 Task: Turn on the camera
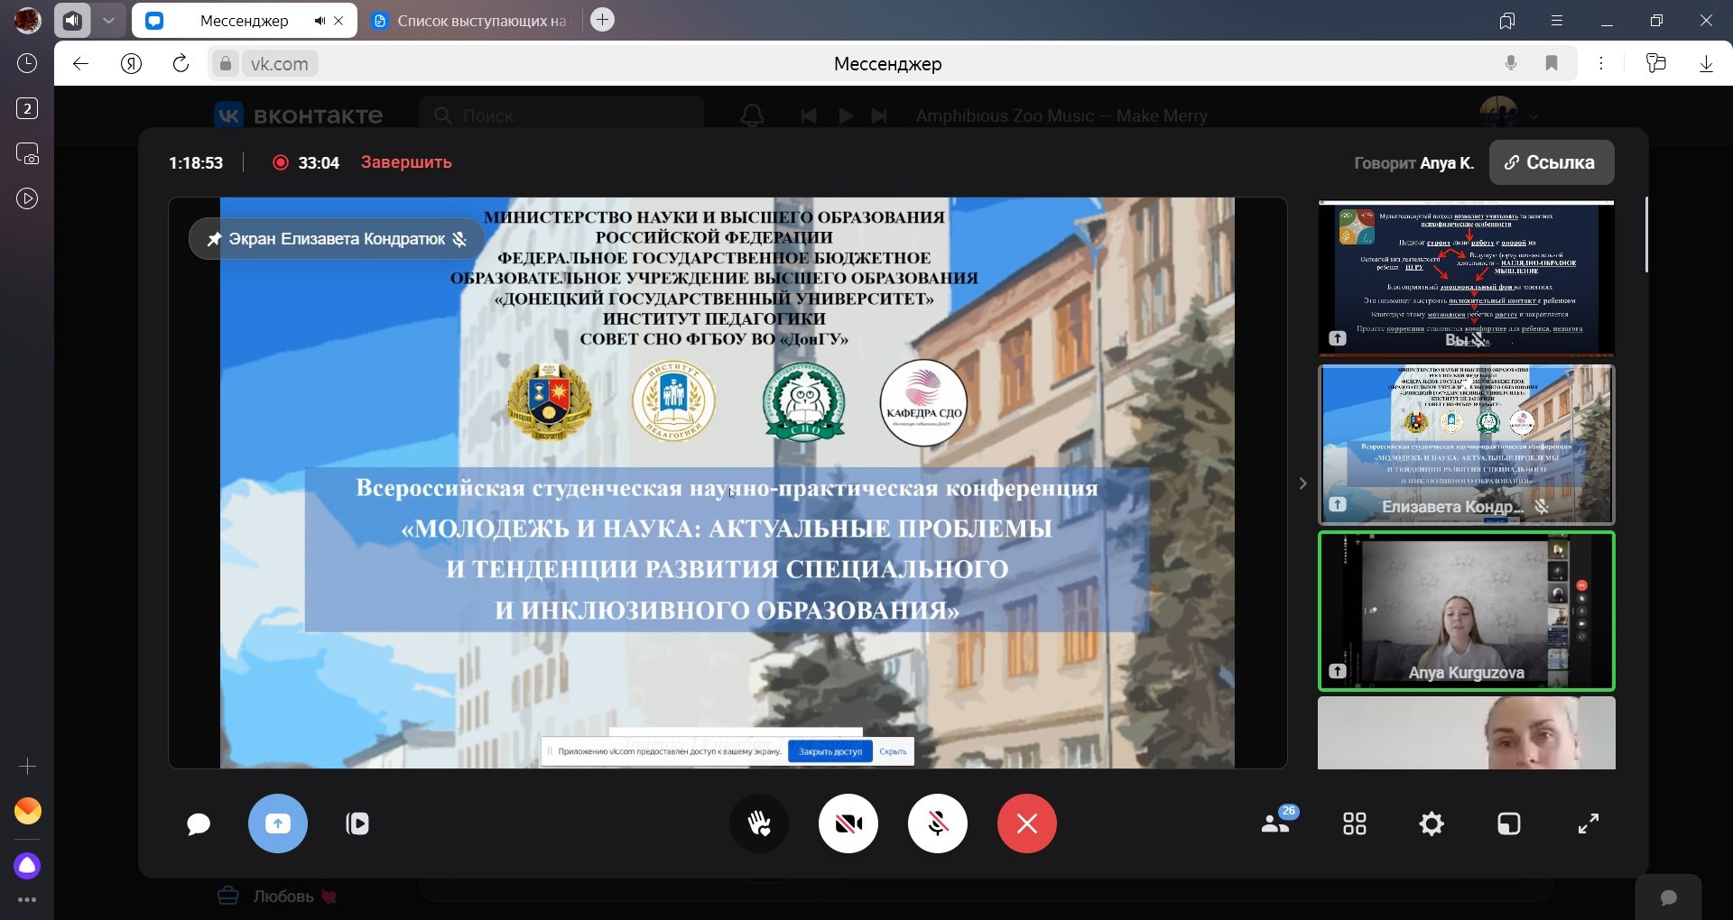pyautogui.click(x=848, y=823)
